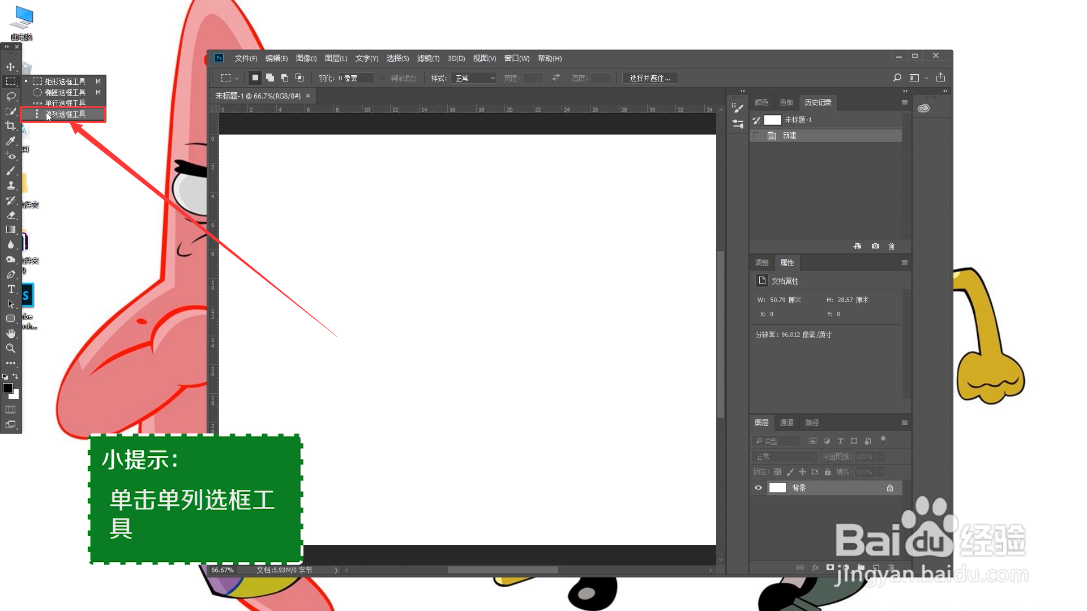Toggle Quick Mask mode icon
Screen dimensions: 1087x611
pos(10,409)
